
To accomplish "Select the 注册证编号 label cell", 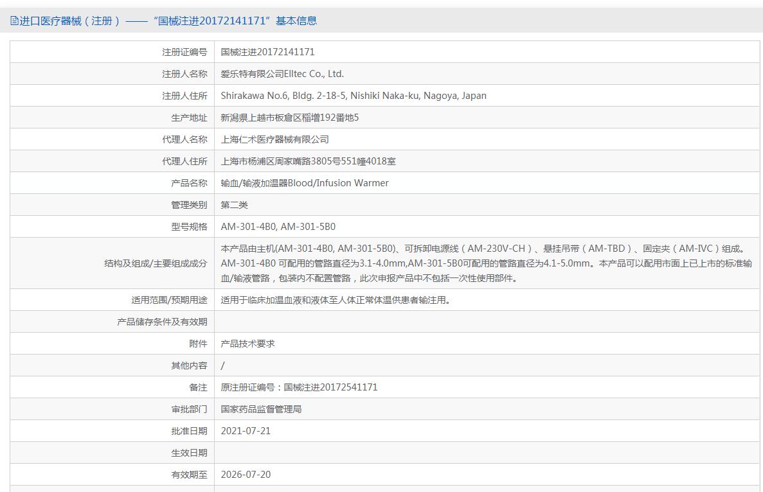I will point(184,52).
